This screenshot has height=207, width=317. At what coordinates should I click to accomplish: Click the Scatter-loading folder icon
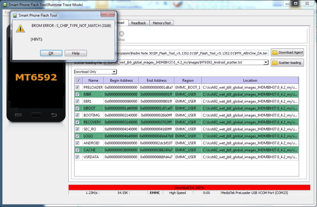tap(275, 63)
